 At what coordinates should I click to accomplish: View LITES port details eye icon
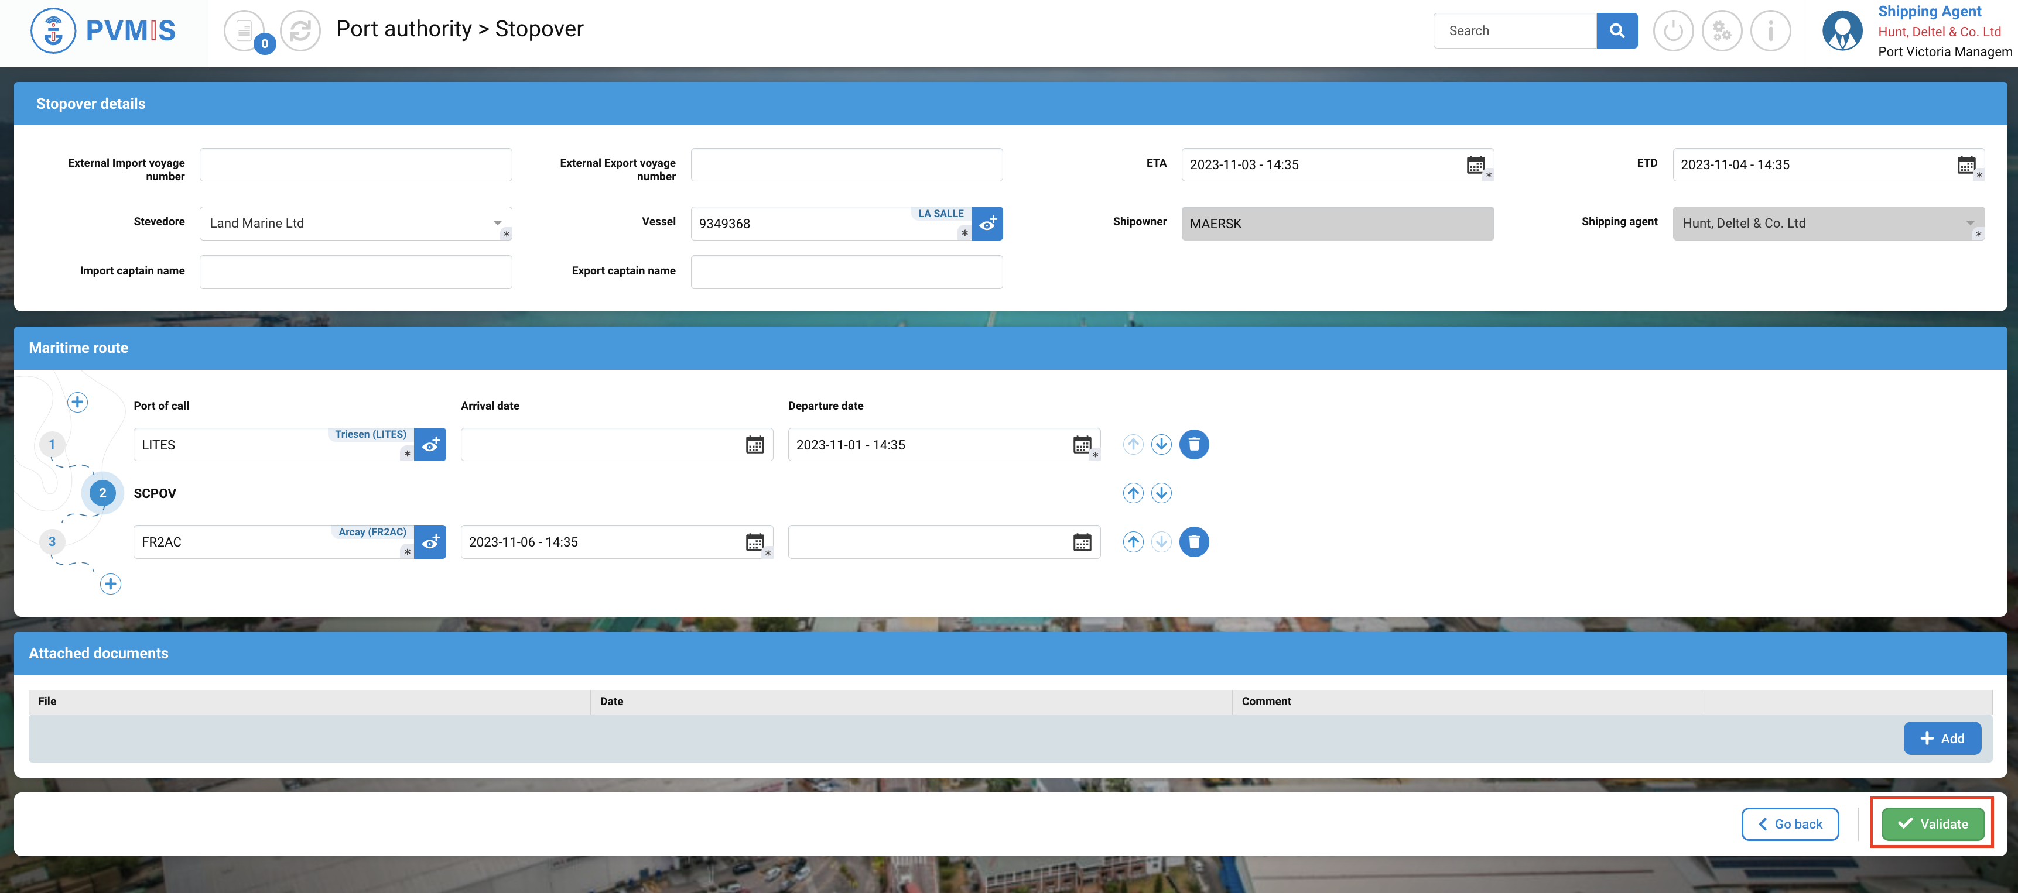[x=430, y=445]
